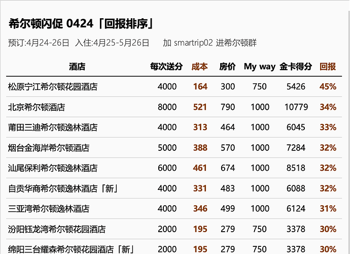Click bonus points 2000 for 汾阳钰龙湾
The height and width of the screenshot is (254, 350).
point(167,229)
